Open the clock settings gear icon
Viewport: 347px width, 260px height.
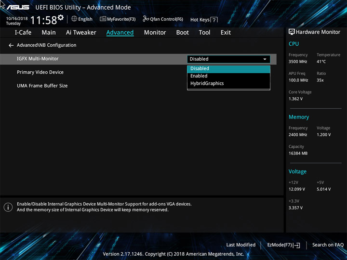click(x=61, y=17)
